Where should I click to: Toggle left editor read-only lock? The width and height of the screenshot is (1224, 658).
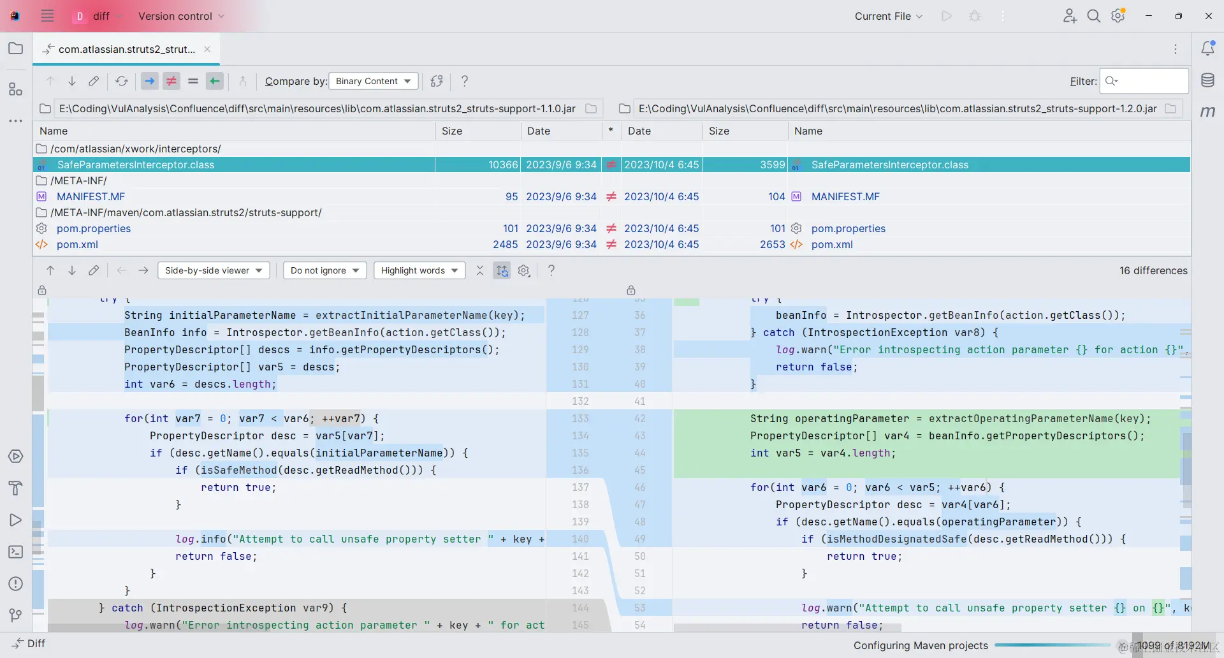pyautogui.click(x=42, y=290)
